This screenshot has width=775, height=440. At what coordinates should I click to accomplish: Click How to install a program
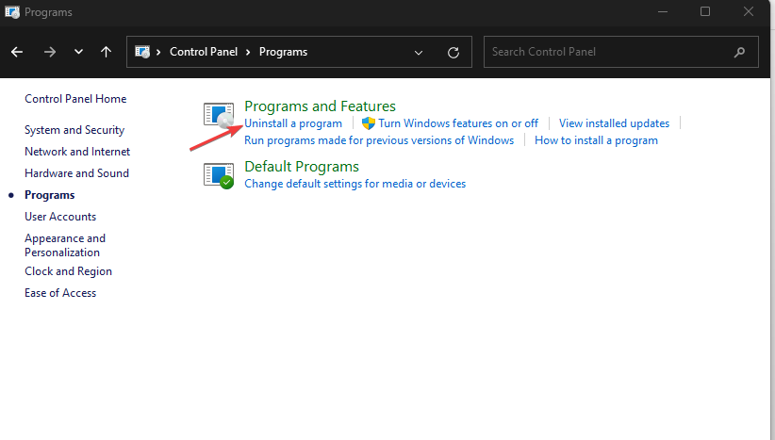[596, 140]
